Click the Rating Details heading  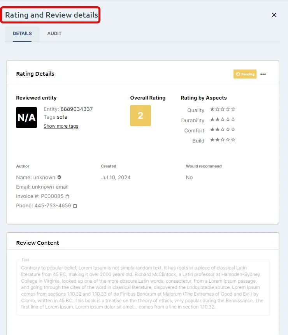(35, 74)
